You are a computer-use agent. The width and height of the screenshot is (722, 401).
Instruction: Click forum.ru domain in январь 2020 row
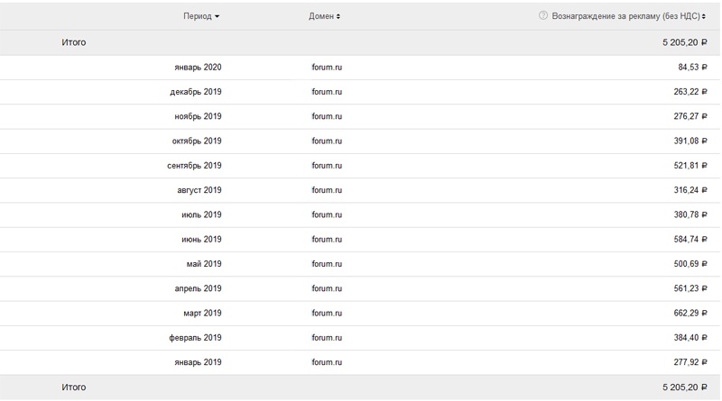pyautogui.click(x=326, y=68)
